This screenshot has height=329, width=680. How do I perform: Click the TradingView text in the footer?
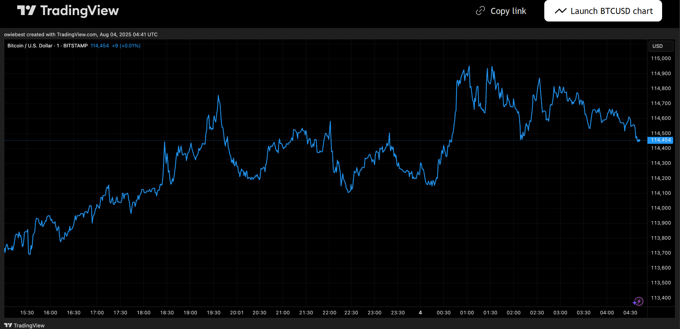[29, 325]
